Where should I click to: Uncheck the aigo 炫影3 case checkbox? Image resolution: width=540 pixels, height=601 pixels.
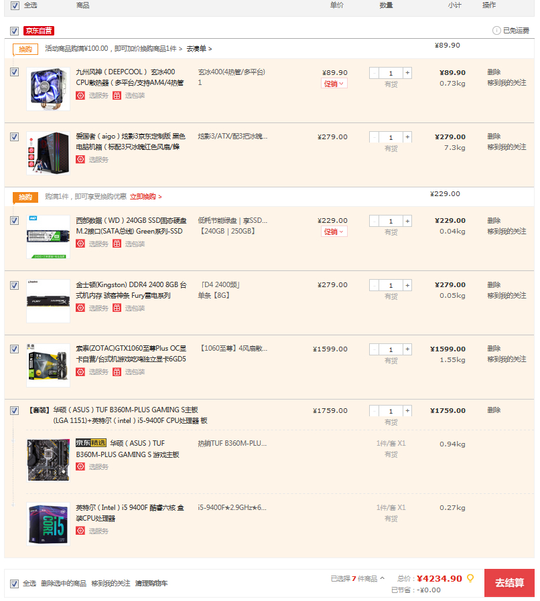tap(15, 137)
